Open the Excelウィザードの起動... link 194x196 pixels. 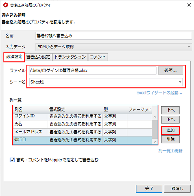click(x=159, y=93)
